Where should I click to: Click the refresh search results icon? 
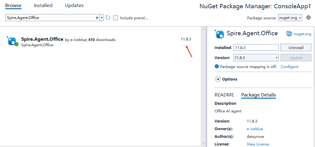pyautogui.click(x=108, y=18)
